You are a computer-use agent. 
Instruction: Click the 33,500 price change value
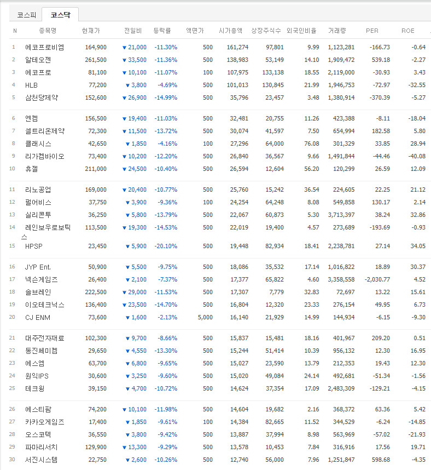[x=137, y=60]
